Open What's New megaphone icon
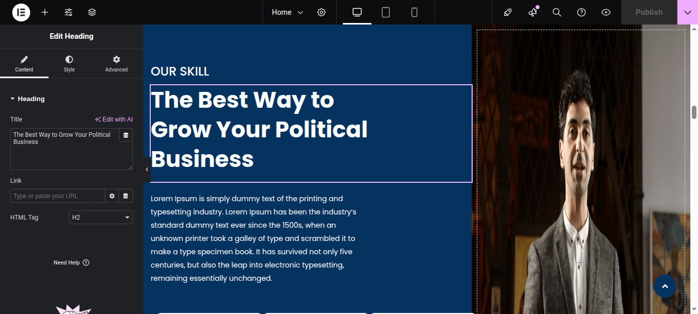 (x=532, y=12)
